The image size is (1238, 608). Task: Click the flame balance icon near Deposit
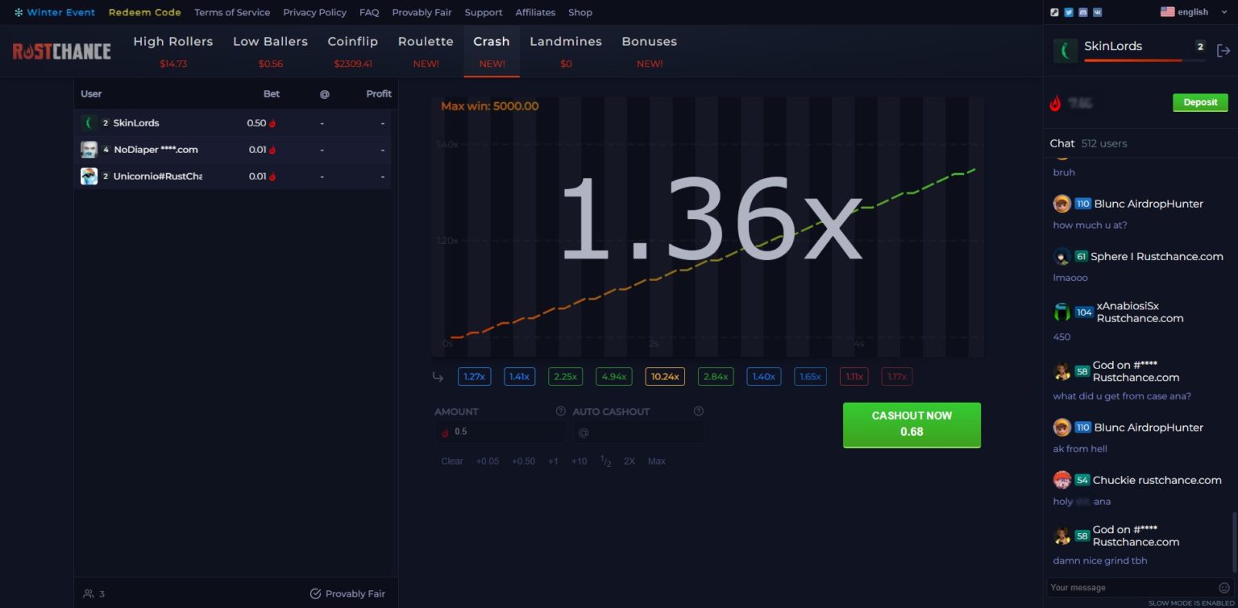(x=1056, y=102)
